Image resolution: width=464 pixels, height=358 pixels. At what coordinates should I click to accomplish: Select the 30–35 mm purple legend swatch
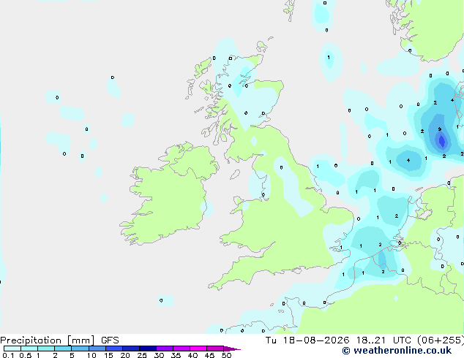coord(165,349)
